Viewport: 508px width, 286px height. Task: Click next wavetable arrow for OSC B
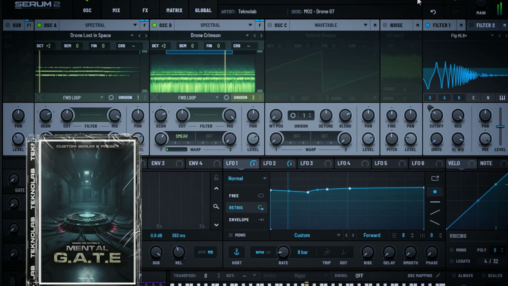(x=261, y=36)
